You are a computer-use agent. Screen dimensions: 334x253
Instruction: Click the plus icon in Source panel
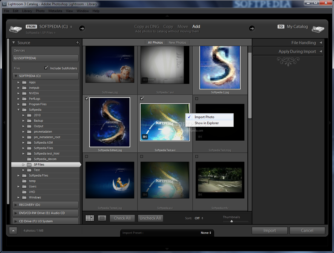pyautogui.click(x=78, y=43)
